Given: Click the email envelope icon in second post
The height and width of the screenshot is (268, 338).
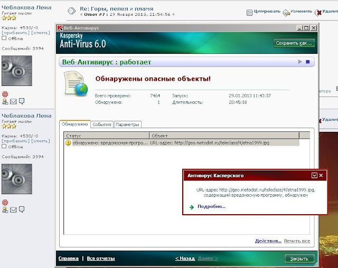Looking at the screenshot, I should pos(13,209).
